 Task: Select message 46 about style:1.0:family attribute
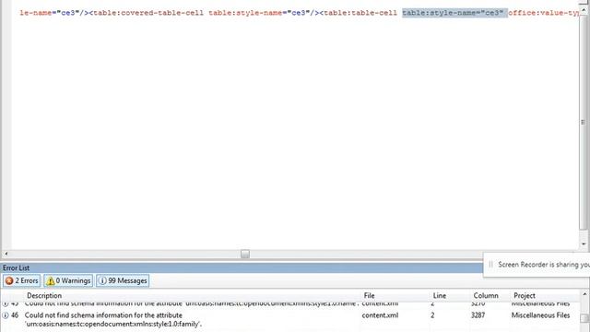click(289, 319)
